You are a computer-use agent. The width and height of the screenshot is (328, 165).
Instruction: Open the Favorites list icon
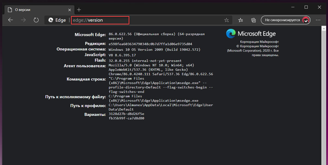coord(241,20)
